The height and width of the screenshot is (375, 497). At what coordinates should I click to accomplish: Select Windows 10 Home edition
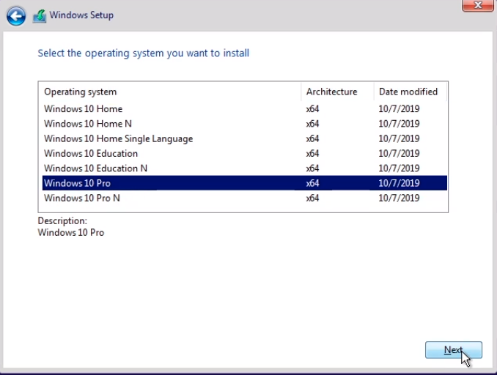pos(83,109)
